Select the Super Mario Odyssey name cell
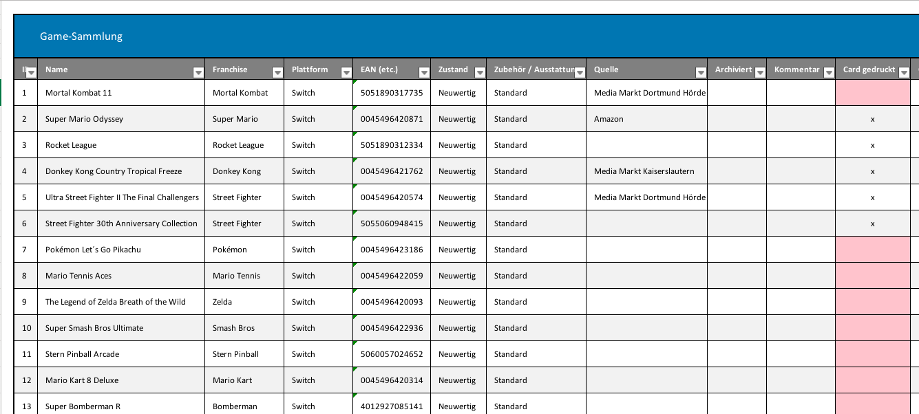The width and height of the screenshot is (919, 414). click(x=121, y=119)
